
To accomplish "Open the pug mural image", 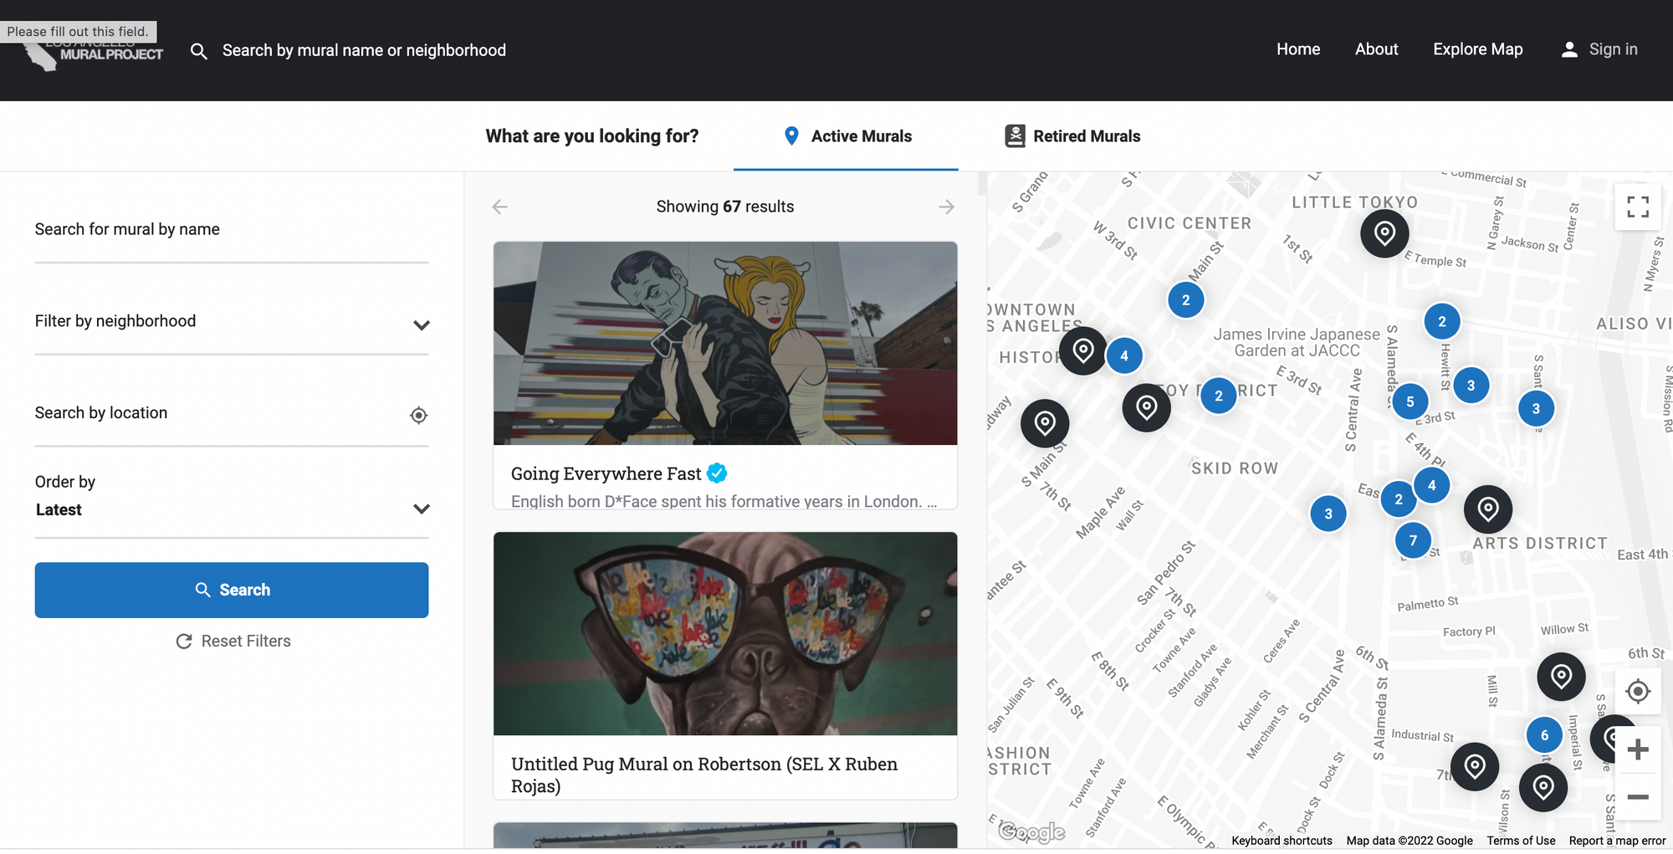I will (725, 634).
